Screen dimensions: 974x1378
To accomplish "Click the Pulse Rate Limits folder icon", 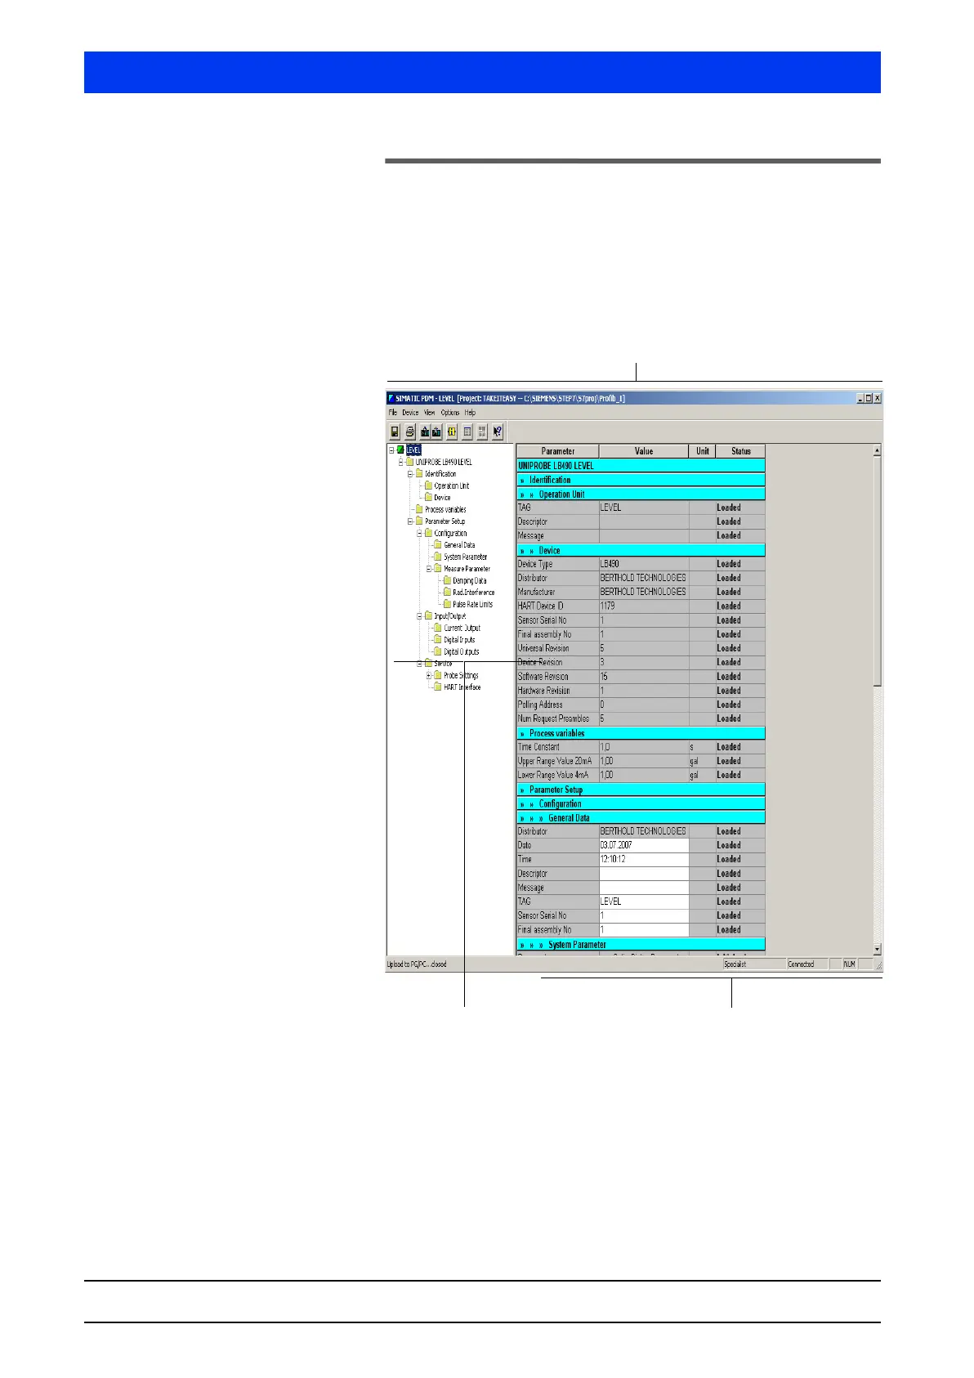I will click(447, 604).
